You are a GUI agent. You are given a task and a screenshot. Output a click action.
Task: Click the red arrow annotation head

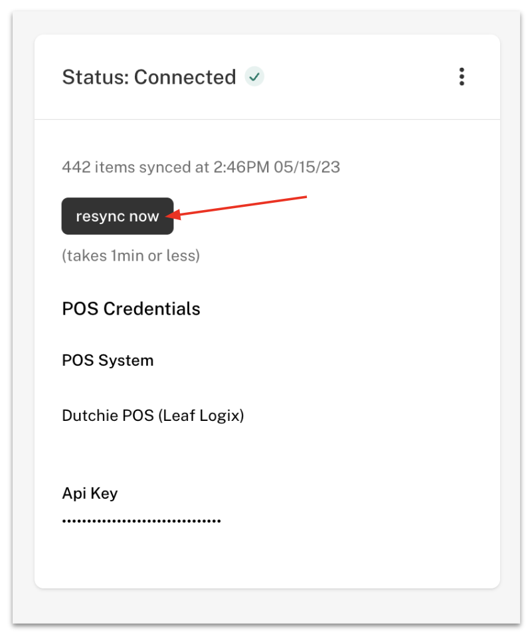173,215
